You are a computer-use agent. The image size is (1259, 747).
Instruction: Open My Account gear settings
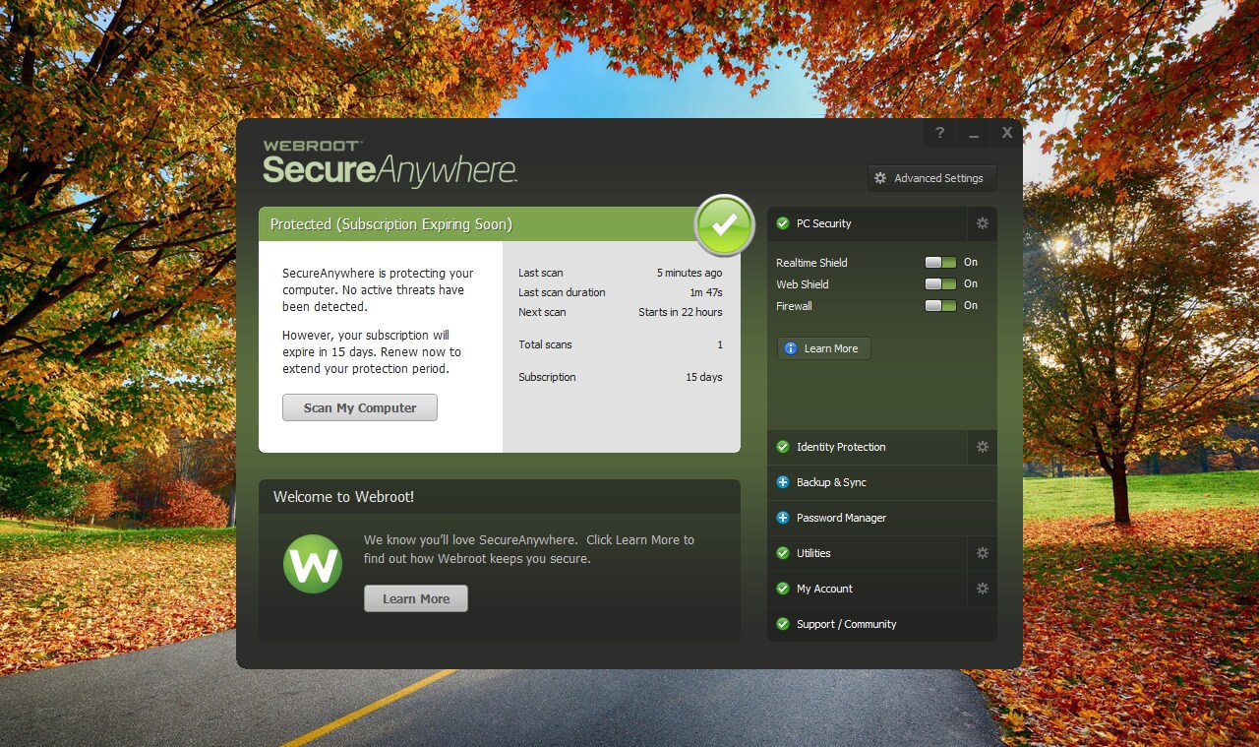[982, 589]
